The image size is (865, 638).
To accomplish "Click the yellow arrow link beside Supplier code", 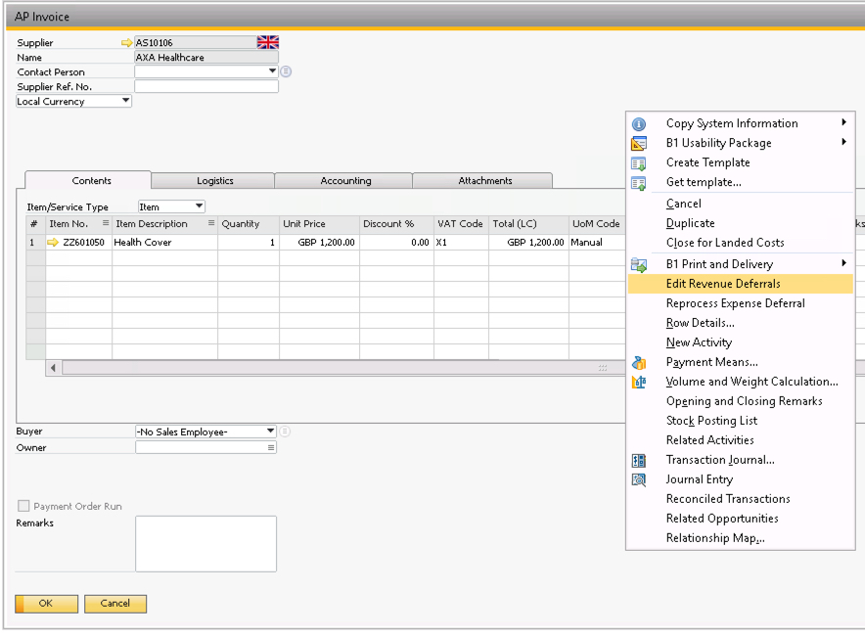I will pos(126,43).
